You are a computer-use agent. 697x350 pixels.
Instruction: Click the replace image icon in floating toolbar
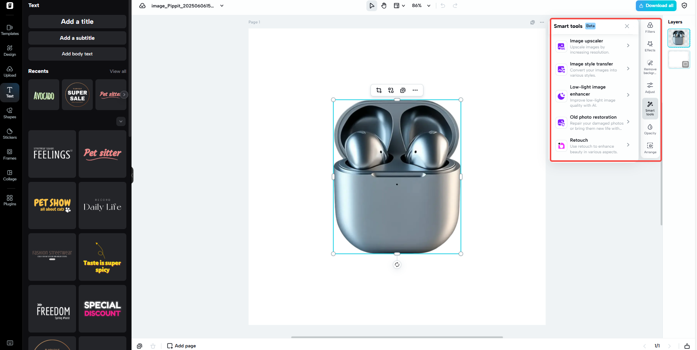pyautogui.click(x=391, y=90)
